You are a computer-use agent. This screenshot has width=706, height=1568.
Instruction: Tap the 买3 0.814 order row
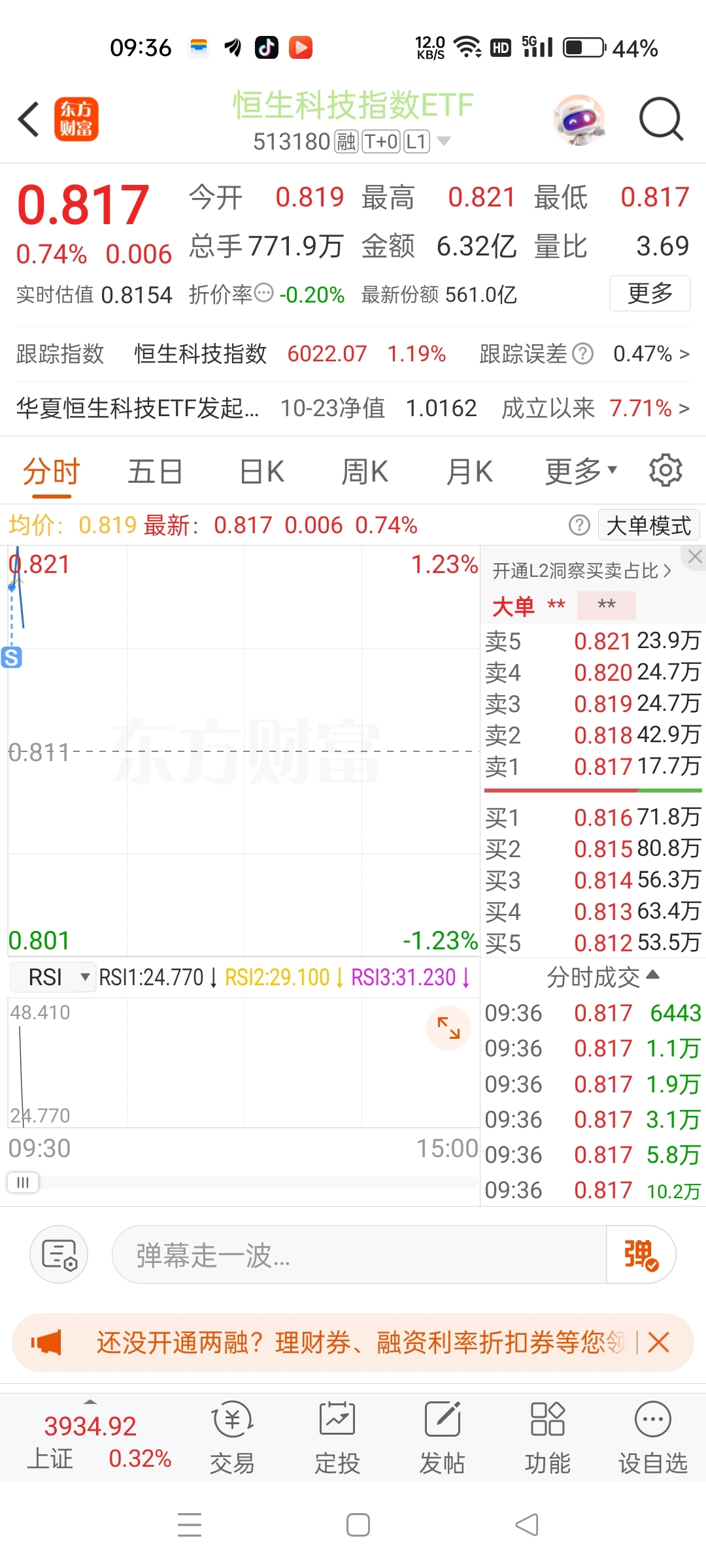pos(593,880)
